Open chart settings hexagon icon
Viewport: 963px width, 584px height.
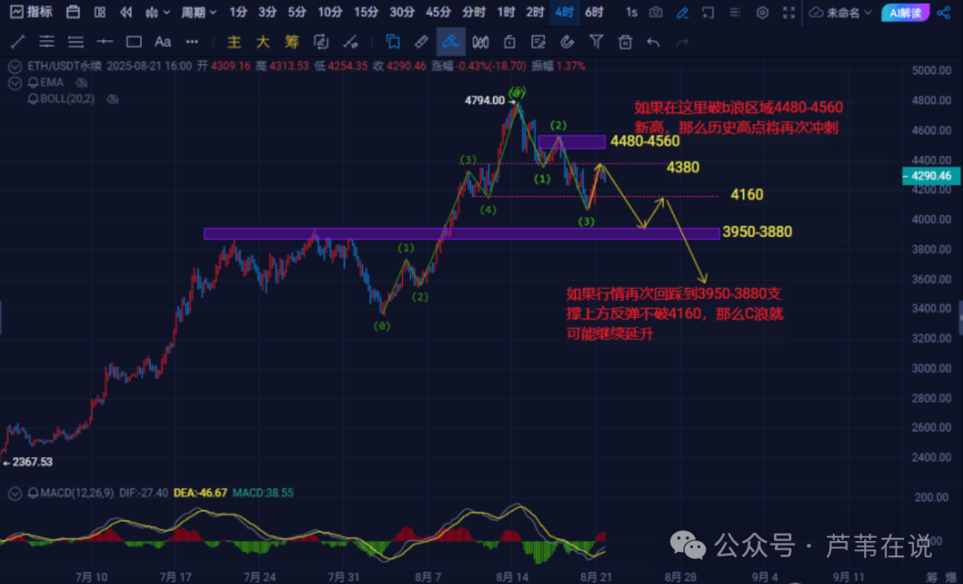tap(762, 12)
